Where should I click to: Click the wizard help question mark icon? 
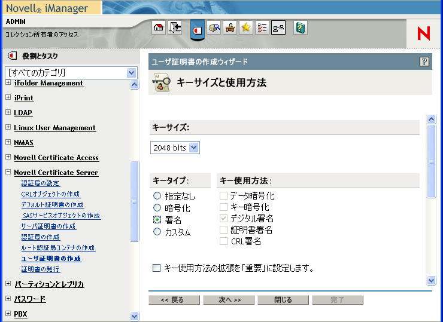[x=424, y=61]
